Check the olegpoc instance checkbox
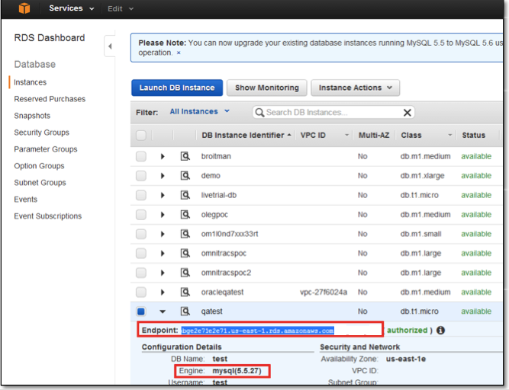Viewport: 509px width, 390px height. click(141, 215)
